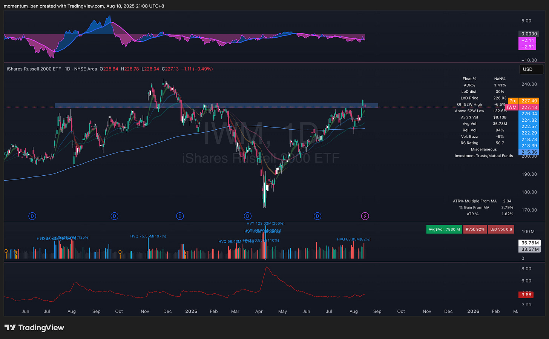Click the iShares Russell 2000 ETF title
The width and height of the screenshot is (549, 339).
34,69
